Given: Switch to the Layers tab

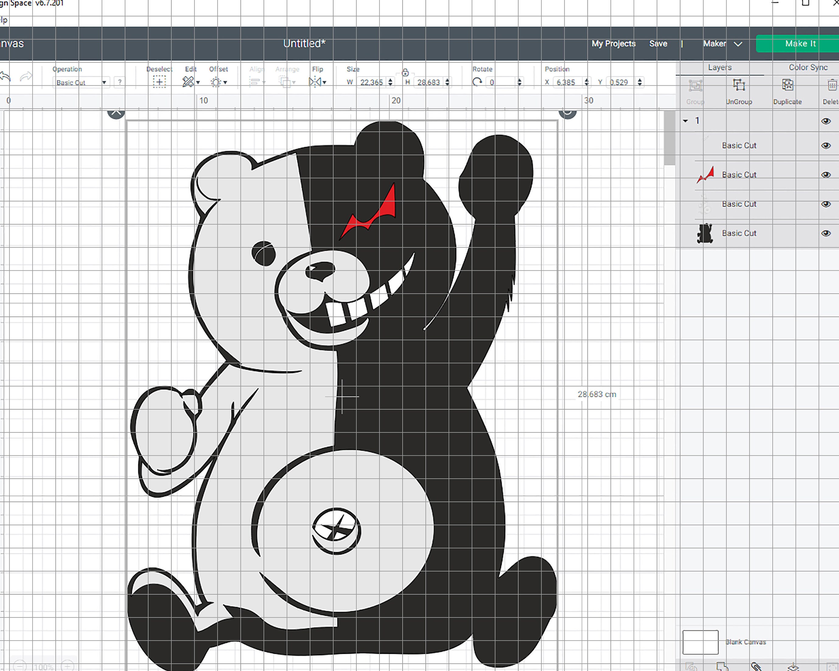Looking at the screenshot, I should (x=719, y=67).
